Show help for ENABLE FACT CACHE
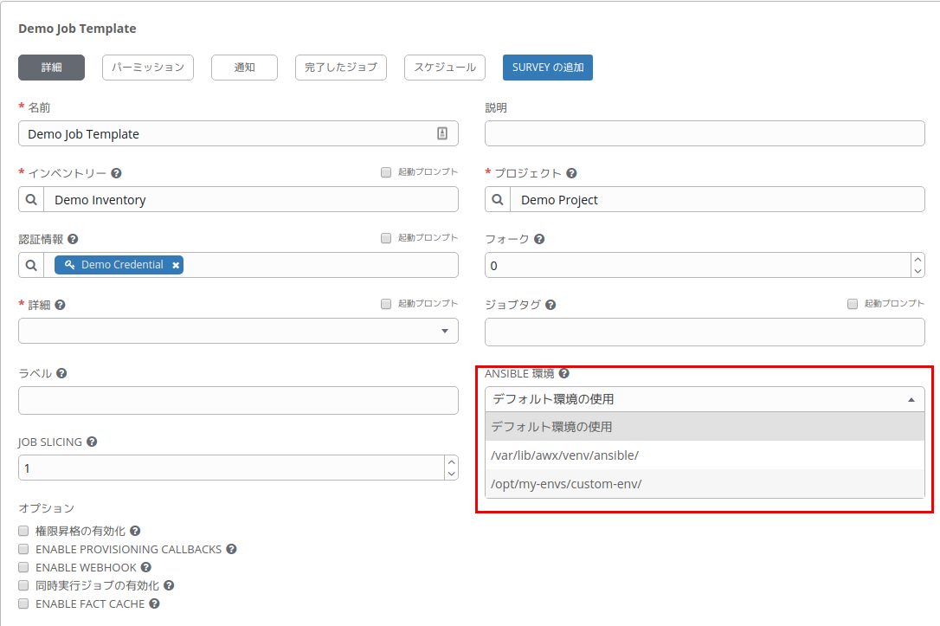Image resolution: width=940 pixels, height=626 pixels. [154, 603]
